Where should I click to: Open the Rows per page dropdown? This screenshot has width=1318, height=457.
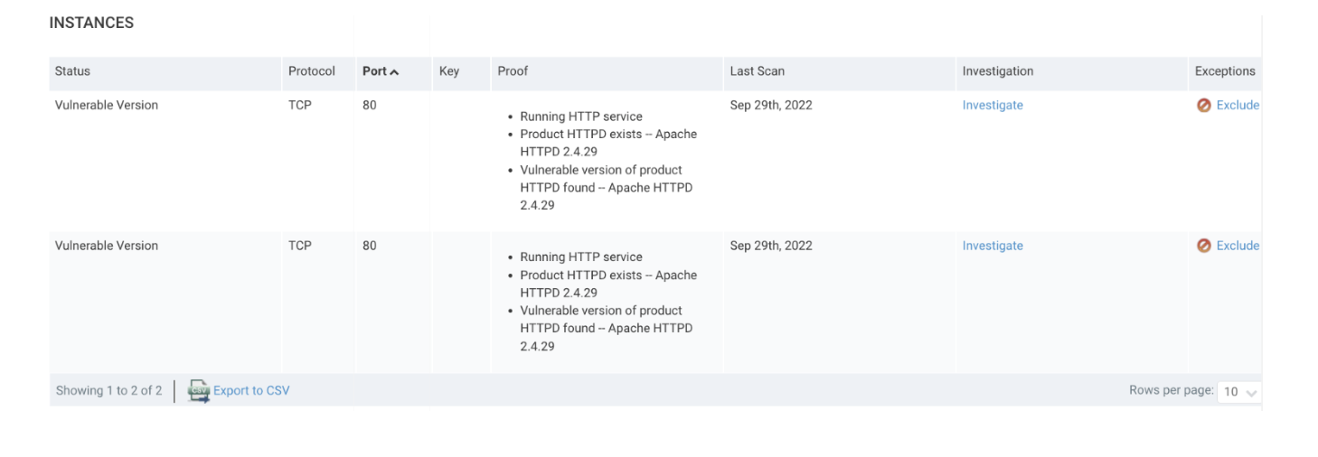(1239, 392)
